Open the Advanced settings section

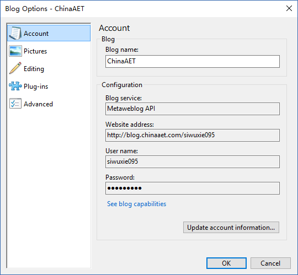coord(49,104)
